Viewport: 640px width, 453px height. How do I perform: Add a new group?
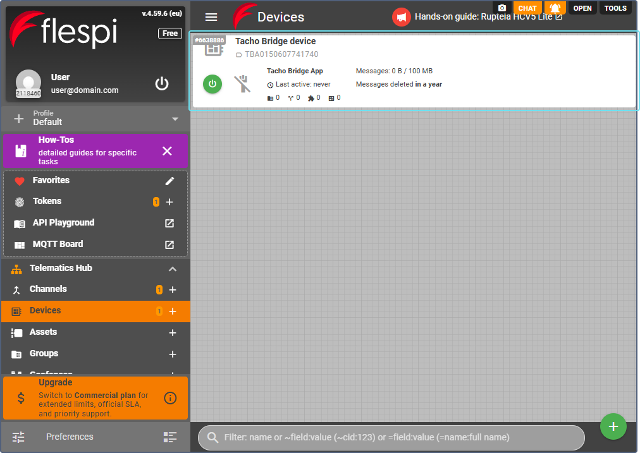pos(173,354)
